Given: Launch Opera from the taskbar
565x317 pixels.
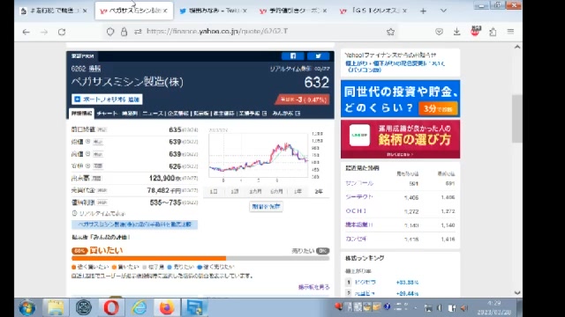Looking at the screenshot, I should 111,307.
